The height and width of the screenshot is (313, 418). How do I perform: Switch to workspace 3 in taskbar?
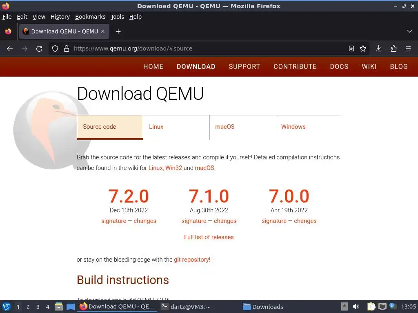pos(38,307)
